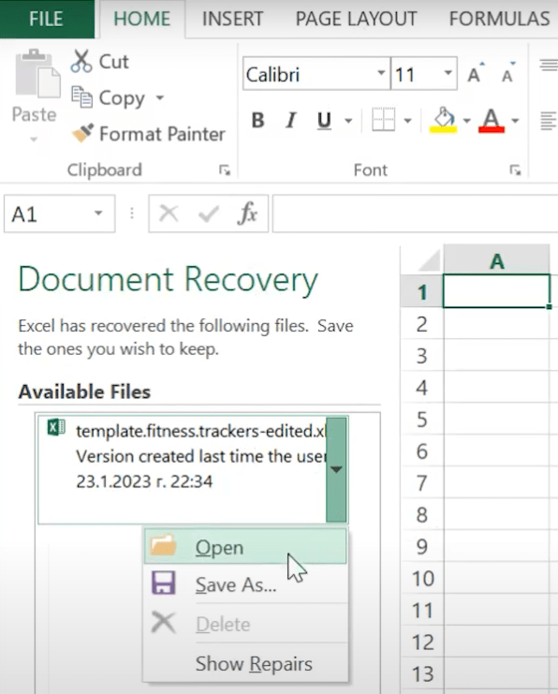Select row 13 header
The height and width of the screenshot is (694, 558).
pos(421,673)
